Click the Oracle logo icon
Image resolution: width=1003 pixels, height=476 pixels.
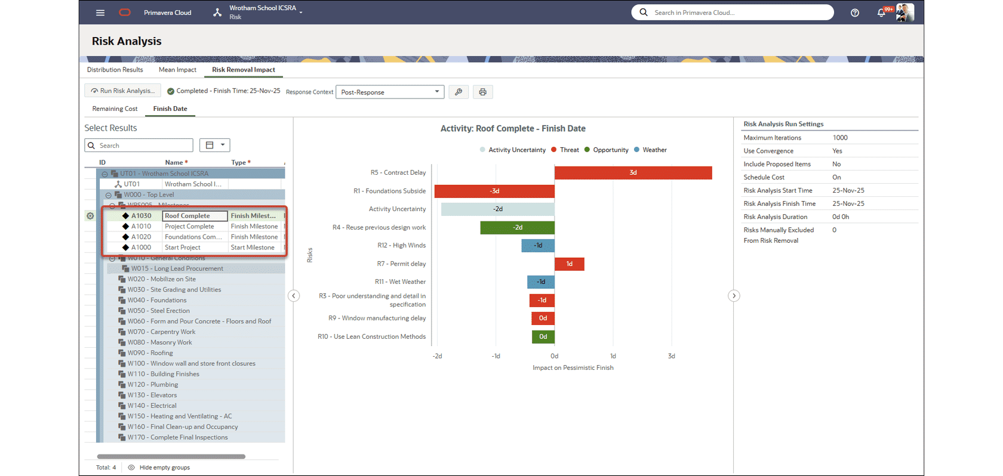[125, 13]
